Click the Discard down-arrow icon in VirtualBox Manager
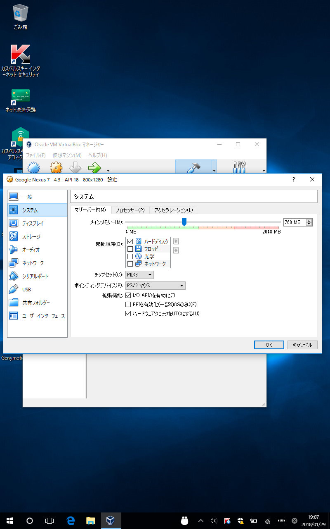Image resolution: width=330 pixels, height=529 pixels. click(x=75, y=168)
